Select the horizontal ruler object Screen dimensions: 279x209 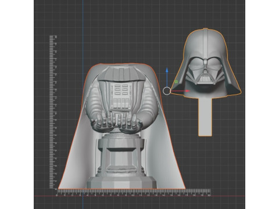[x=134, y=193]
